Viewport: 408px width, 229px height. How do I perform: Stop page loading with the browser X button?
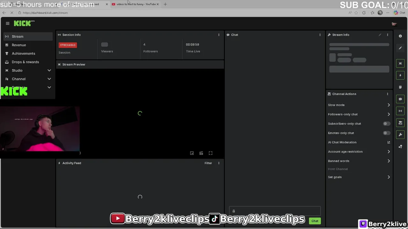tap(12, 13)
